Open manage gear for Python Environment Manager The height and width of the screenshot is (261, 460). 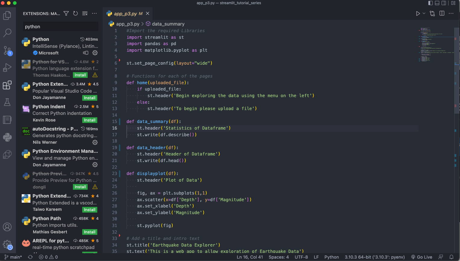coord(95,165)
